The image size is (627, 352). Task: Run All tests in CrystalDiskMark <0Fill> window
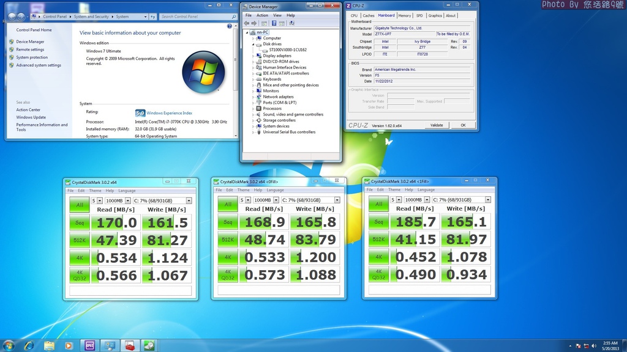point(228,204)
